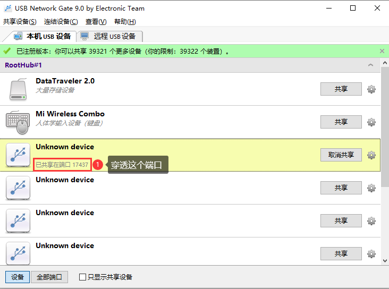Collapse the RootHub#1 group
The height and width of the screenshot is (289, 389).
(370, 65)
